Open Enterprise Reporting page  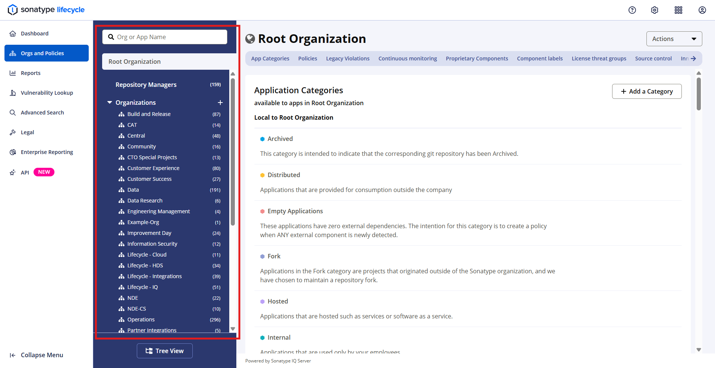click(x=47, y=152)
